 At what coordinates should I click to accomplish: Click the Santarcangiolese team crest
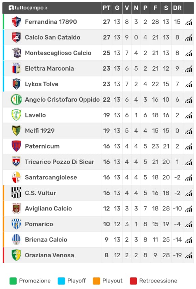[16, 177]
